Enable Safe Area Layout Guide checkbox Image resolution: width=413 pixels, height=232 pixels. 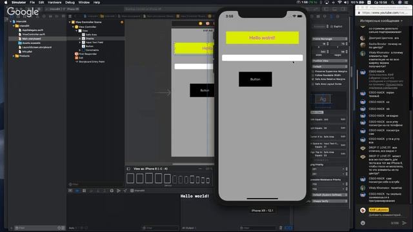[313, 84]
